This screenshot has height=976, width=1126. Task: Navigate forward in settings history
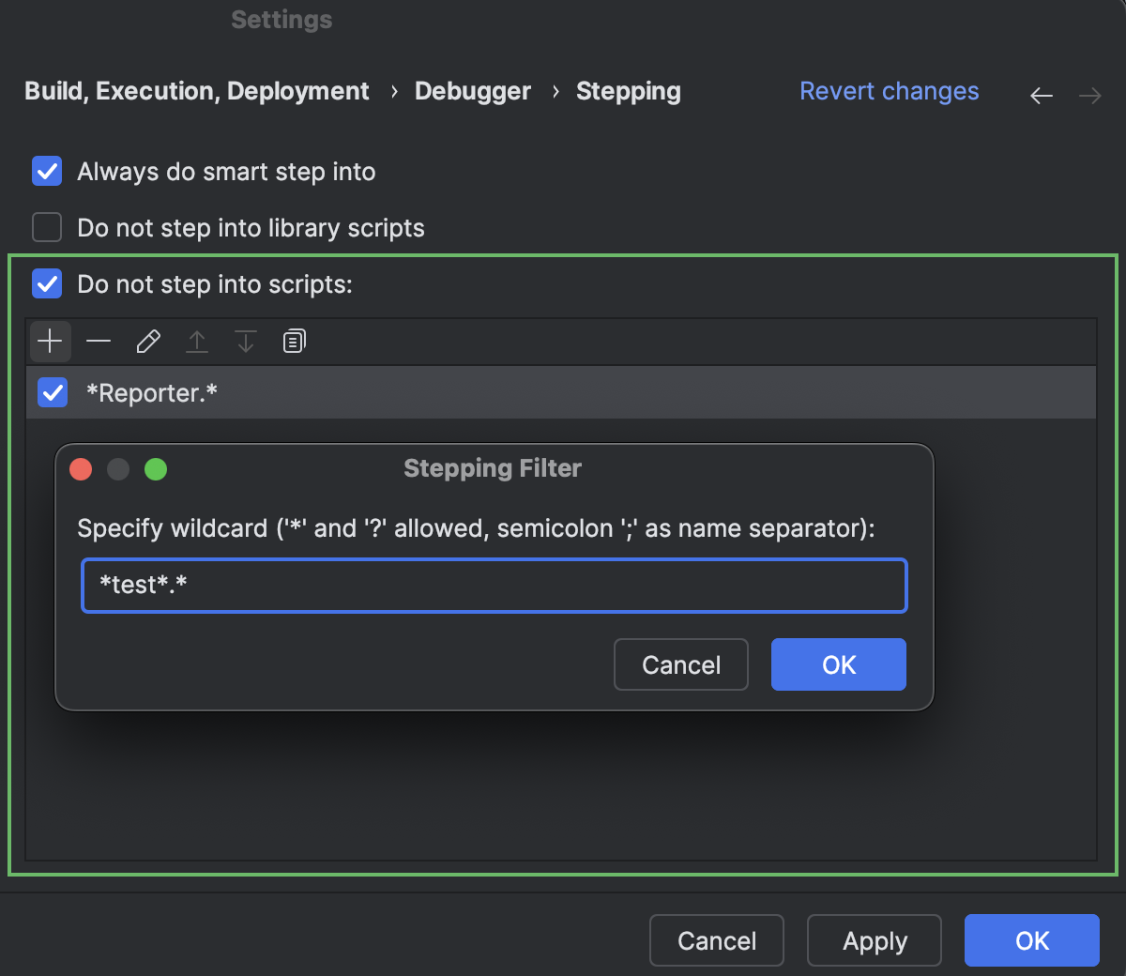(1088, 95)
